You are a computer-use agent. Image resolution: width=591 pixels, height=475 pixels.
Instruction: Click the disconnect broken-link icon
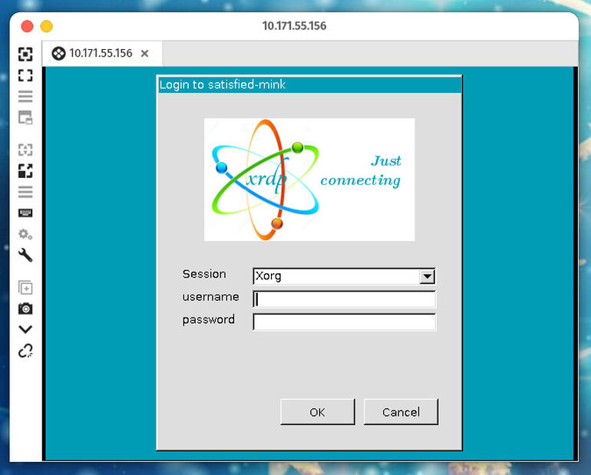25,351
